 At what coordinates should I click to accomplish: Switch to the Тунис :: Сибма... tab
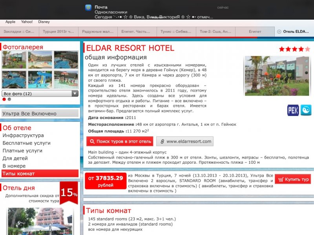pyautogui.click(x=176, y=32)
